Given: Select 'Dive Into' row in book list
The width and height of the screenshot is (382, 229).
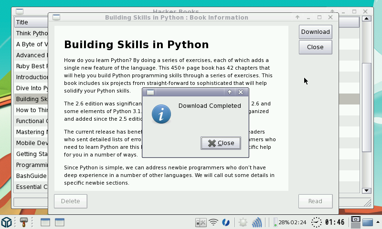Looking at the screenshot, I should (31, 88).
